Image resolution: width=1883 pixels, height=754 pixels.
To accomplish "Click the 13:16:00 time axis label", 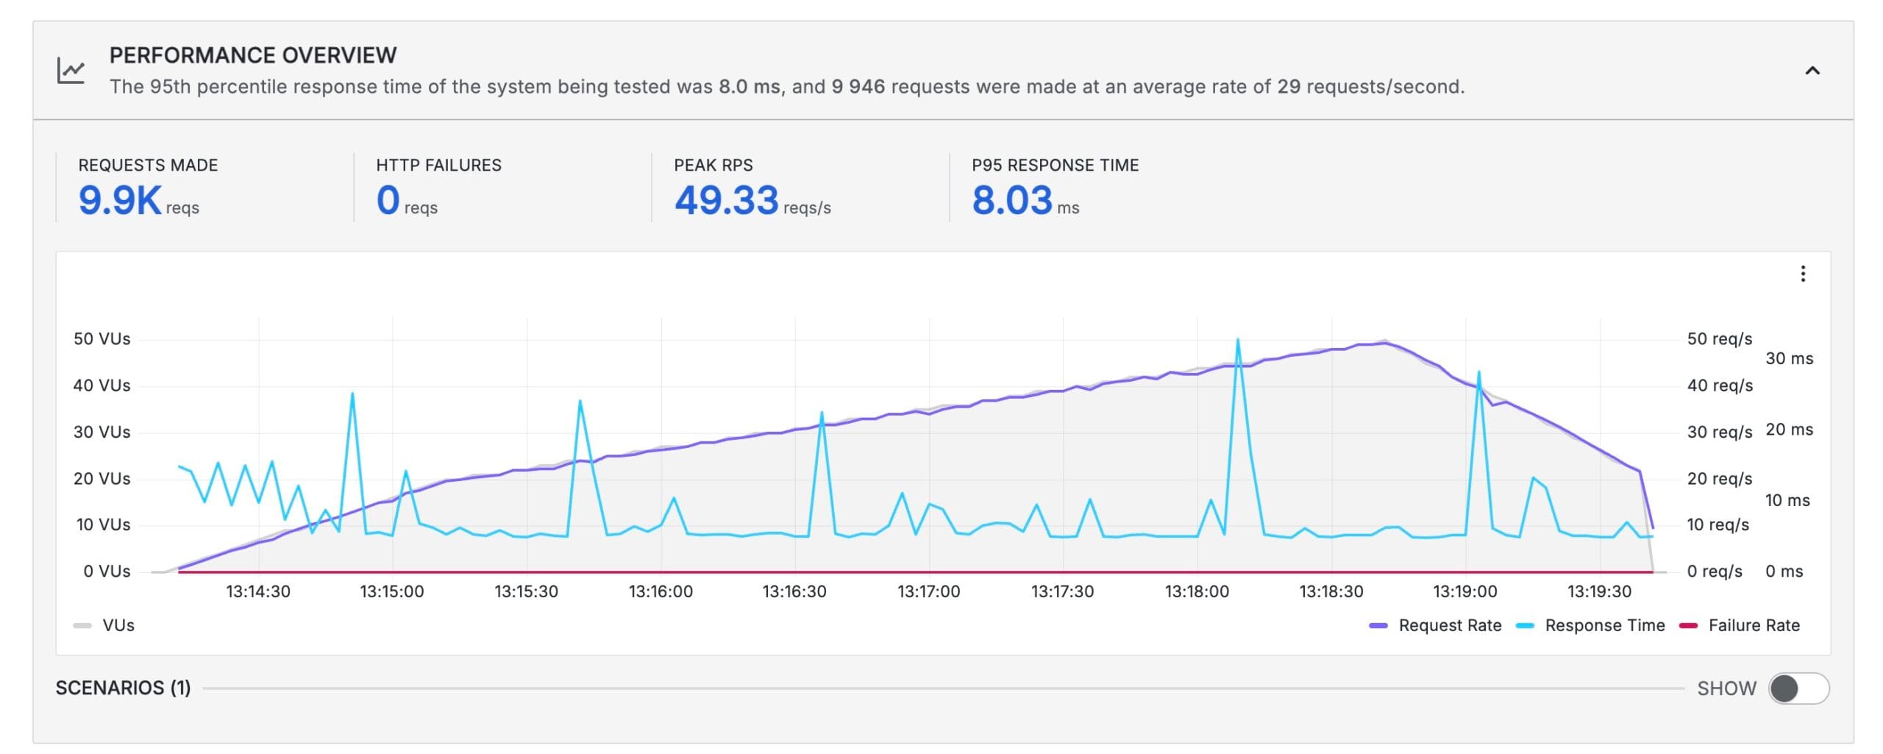I will click(x=660, y=591).
